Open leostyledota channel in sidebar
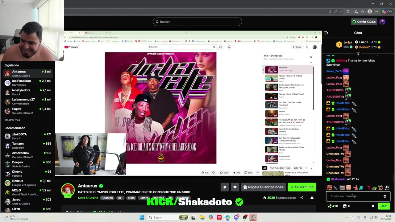Viewport: 395px width, 222px height. pos(27,92)
